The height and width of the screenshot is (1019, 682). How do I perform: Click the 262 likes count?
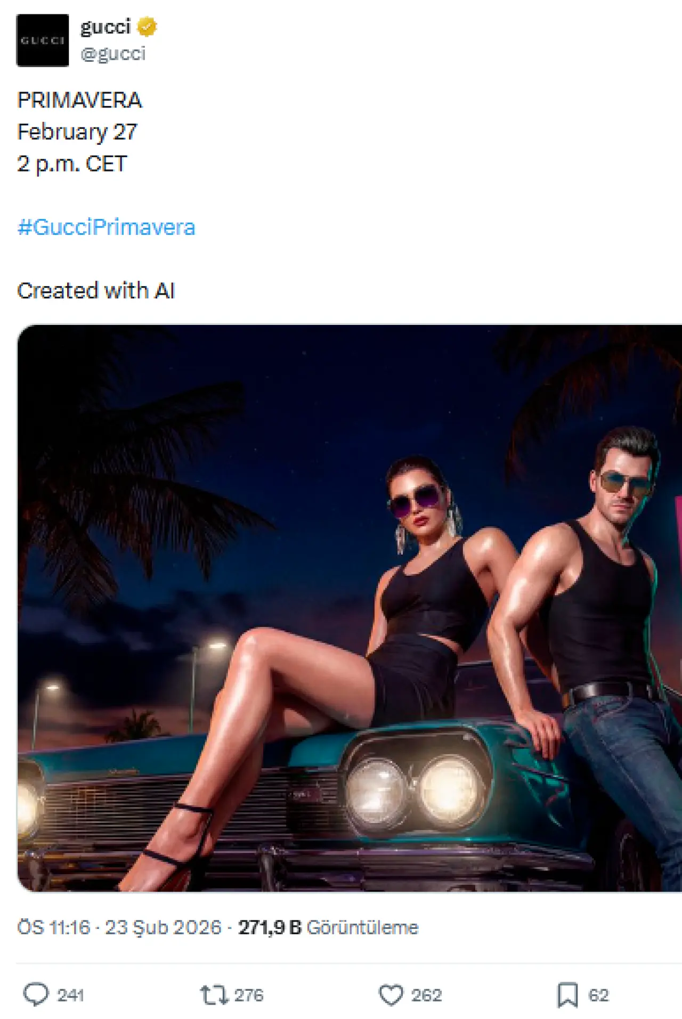tap(426, 995)
